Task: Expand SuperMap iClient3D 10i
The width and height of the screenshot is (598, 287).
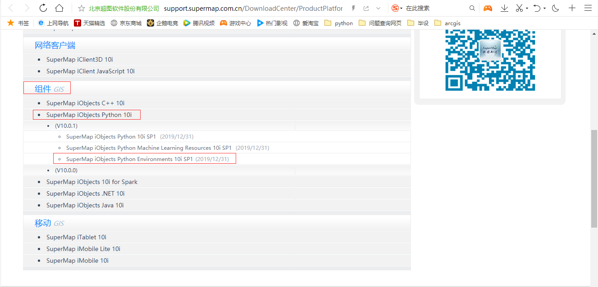Action: click(x=79, y=59)
